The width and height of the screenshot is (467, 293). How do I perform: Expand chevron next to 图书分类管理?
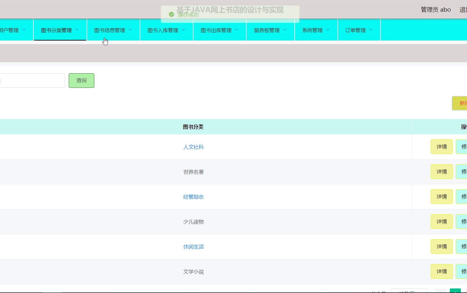coord(77,30)
